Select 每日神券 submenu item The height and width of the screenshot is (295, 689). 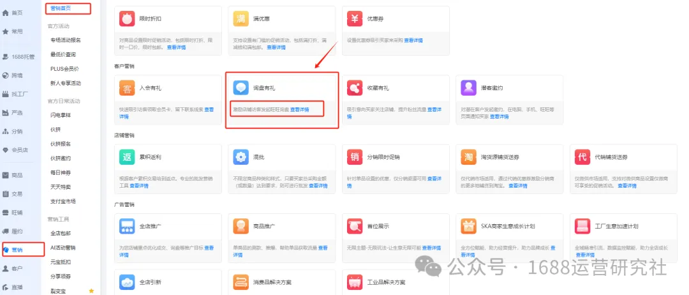(61, 173)
